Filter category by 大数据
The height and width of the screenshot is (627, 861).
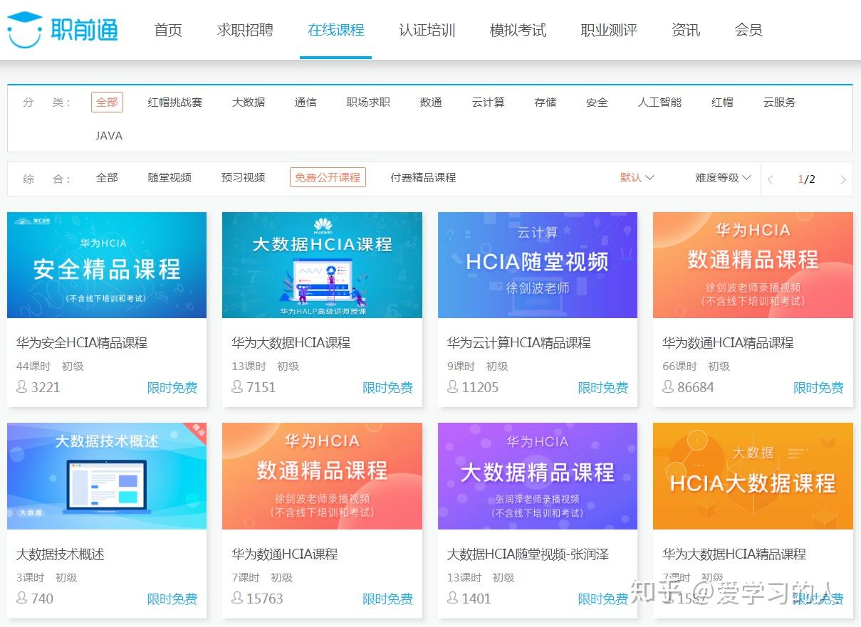[x=249, y=102]
